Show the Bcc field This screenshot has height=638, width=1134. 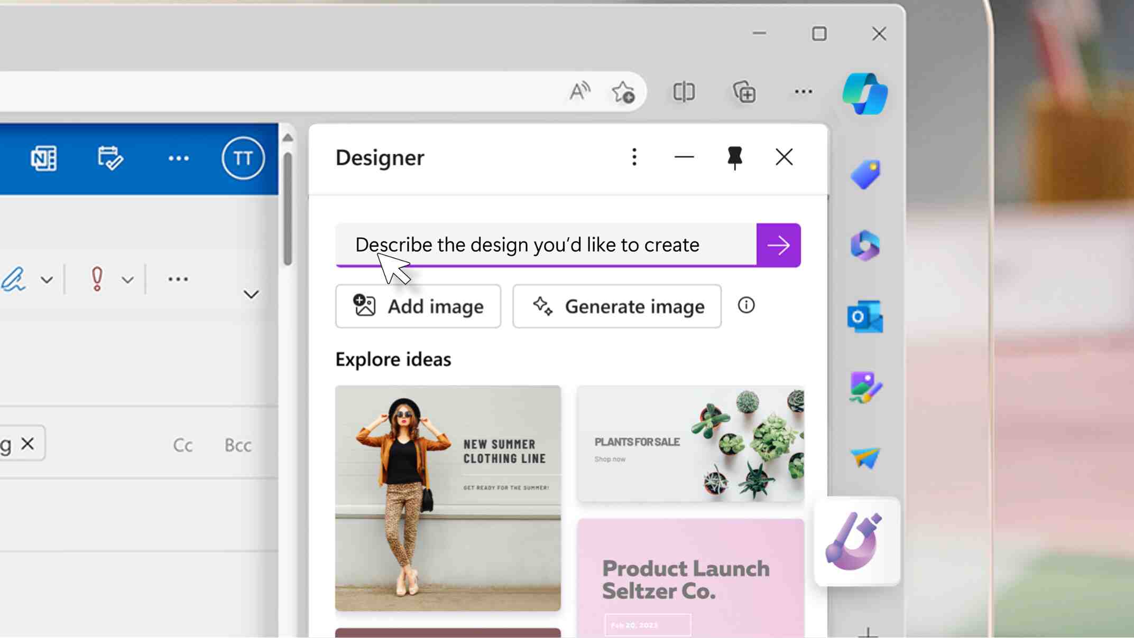click(238, 445)
